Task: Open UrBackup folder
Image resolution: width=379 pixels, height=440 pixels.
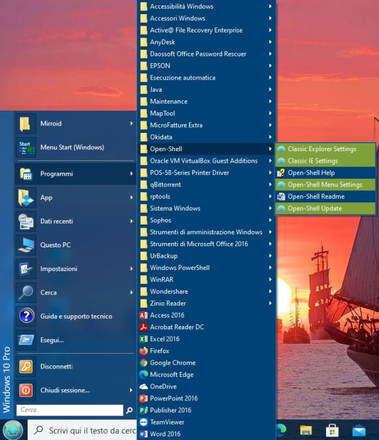Action: [207, 256]
